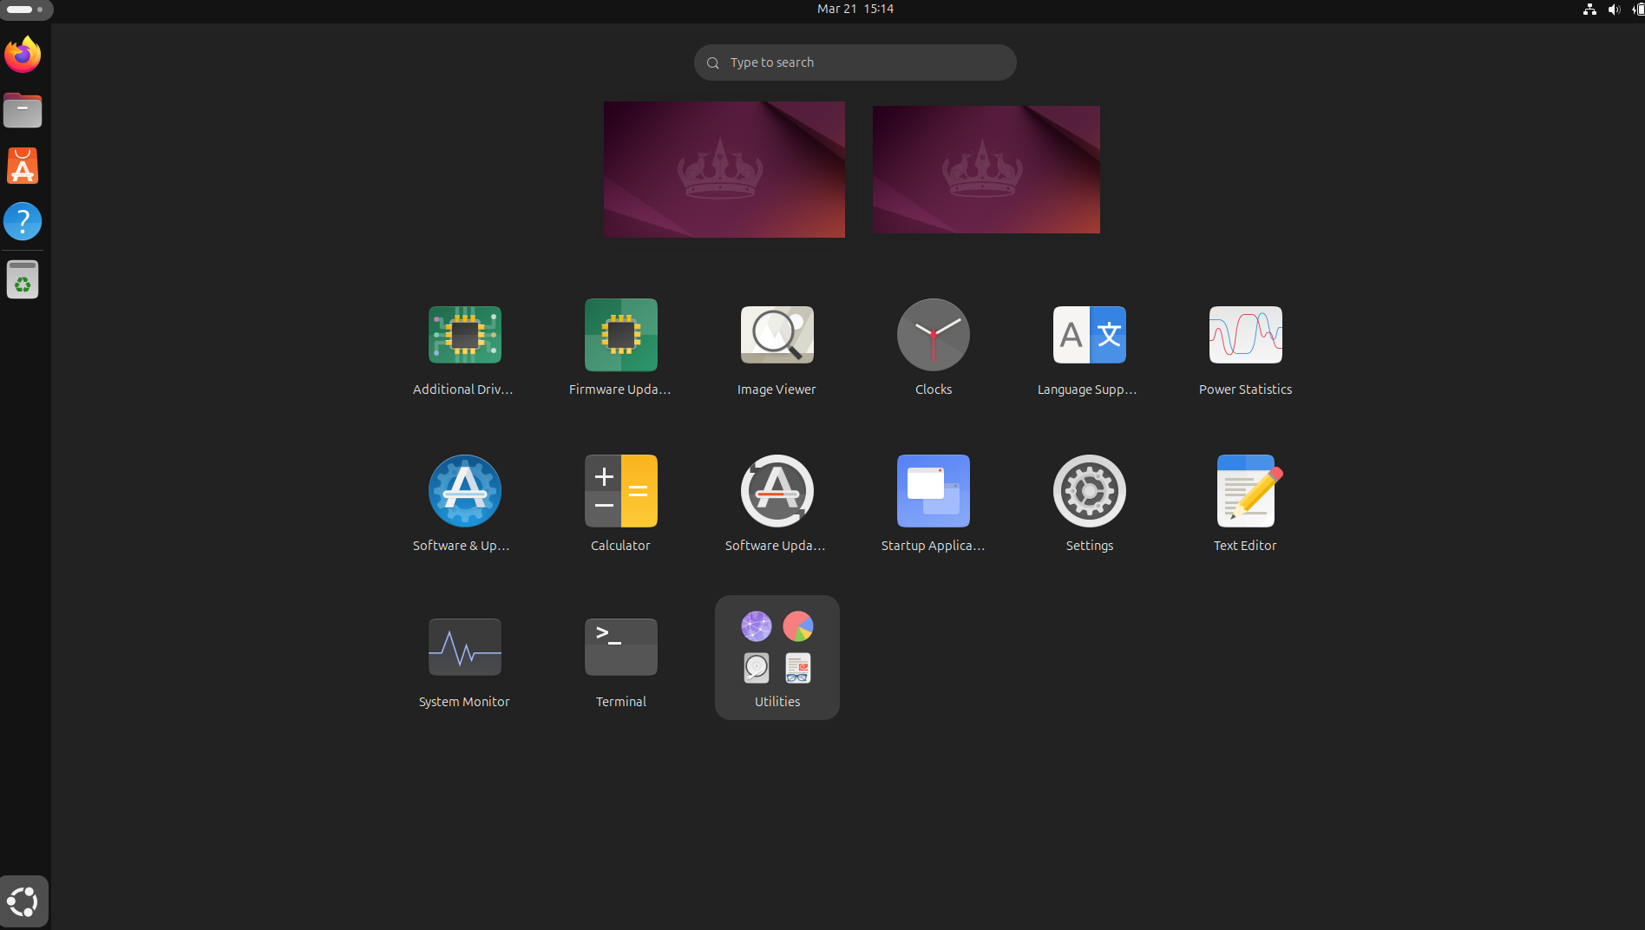Open Firefox from the dock
1645x930 pixels.
coord(23,55)
